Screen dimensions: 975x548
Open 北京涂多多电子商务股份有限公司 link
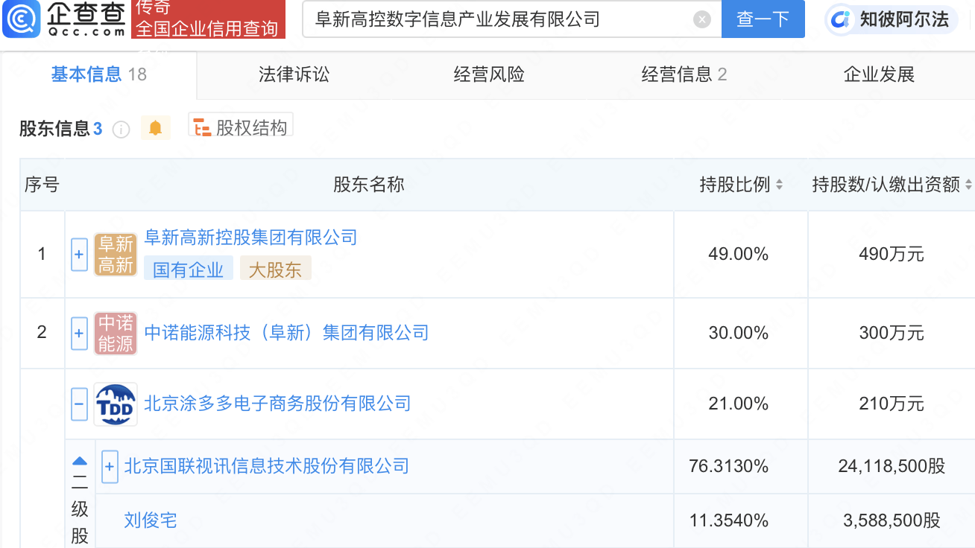coord(277,404)
